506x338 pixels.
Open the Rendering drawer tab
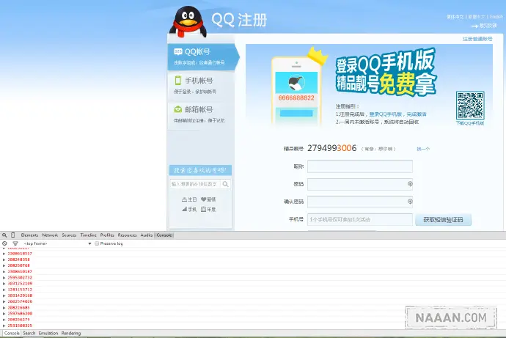pos(71,333)
